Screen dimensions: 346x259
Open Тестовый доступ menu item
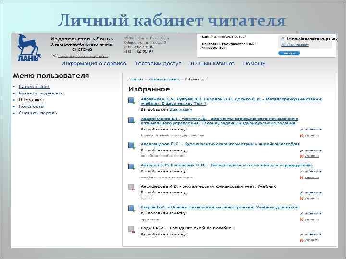pyautogui.click(x=158, y=63)
